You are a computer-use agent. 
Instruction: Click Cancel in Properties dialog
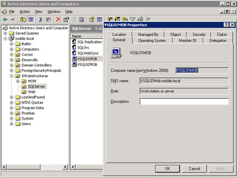pos(194,168)
